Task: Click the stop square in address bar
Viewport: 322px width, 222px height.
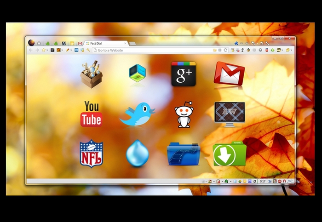Action: 220,50
